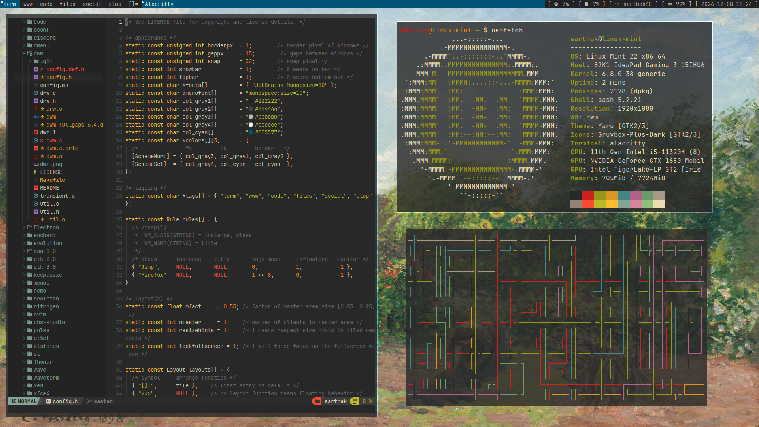Click the LICENSE key icon
The width and height of the screenshot is (759, 427).
point(35,172)
